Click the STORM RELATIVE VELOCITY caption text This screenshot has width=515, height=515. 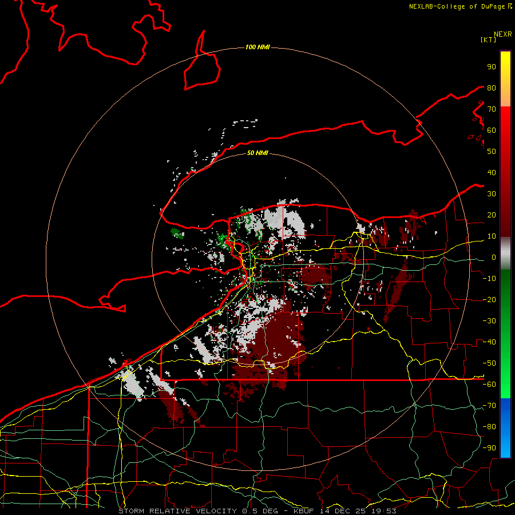(x=177, y=511)
